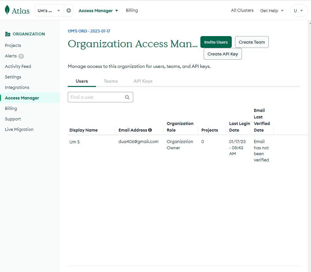Expand the Get Help menu
This screenshot has width=311, height=272.
tap(272, 11)
